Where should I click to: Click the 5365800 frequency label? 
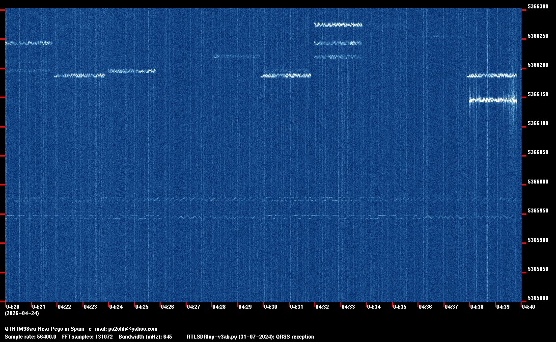pyautogui.click(x=537, y=298)
